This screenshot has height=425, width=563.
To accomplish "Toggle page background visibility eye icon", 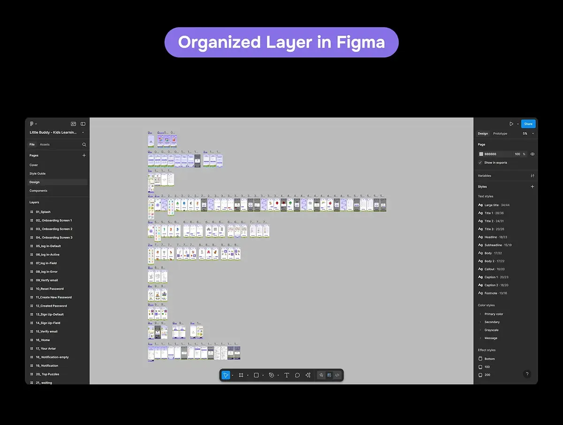I will click(x=533, y=154).
